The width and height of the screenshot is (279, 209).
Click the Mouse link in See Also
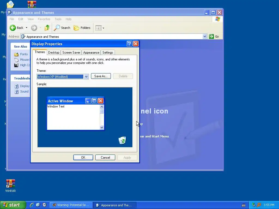coord(22,60)
